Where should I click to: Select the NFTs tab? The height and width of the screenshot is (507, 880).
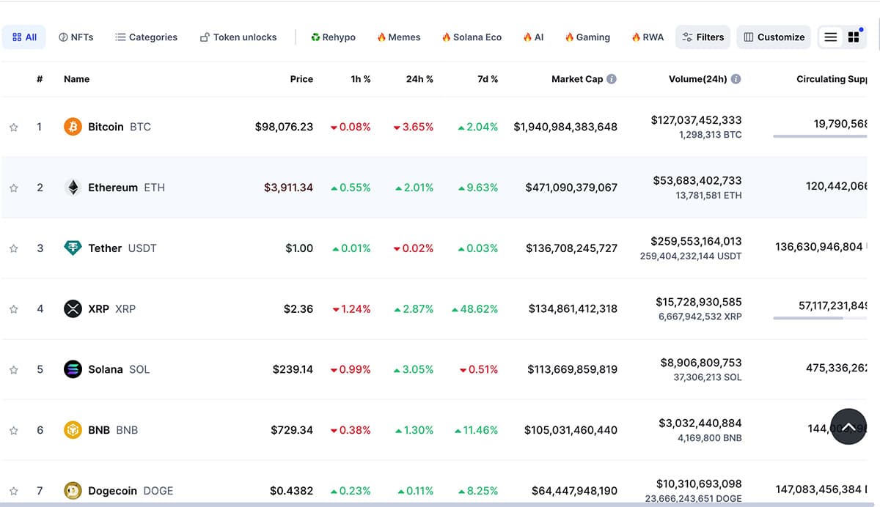tap(76, 37)
